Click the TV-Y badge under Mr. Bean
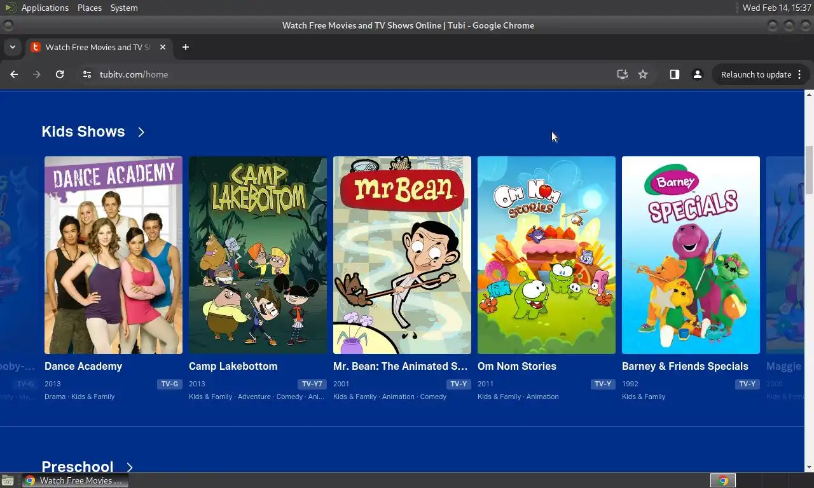Image resolution: width=814 pixels, height=488 pixels. pos(459,384)
